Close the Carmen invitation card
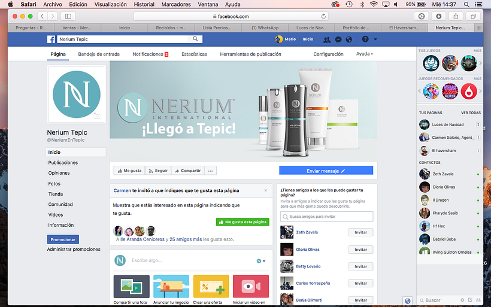The image size is (491, 307). 265,190
